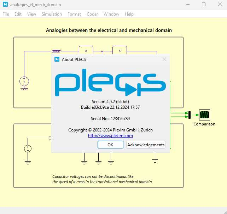Open the Acknowledgements button
227x214 pixels.
point(146,145)
